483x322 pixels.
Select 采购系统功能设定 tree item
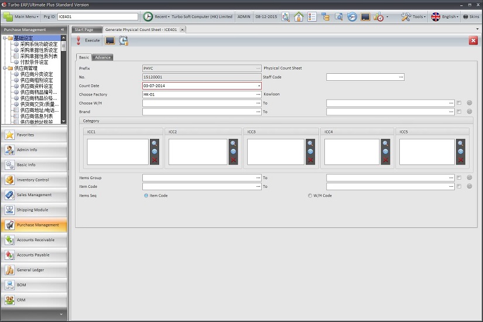(39, 44)
